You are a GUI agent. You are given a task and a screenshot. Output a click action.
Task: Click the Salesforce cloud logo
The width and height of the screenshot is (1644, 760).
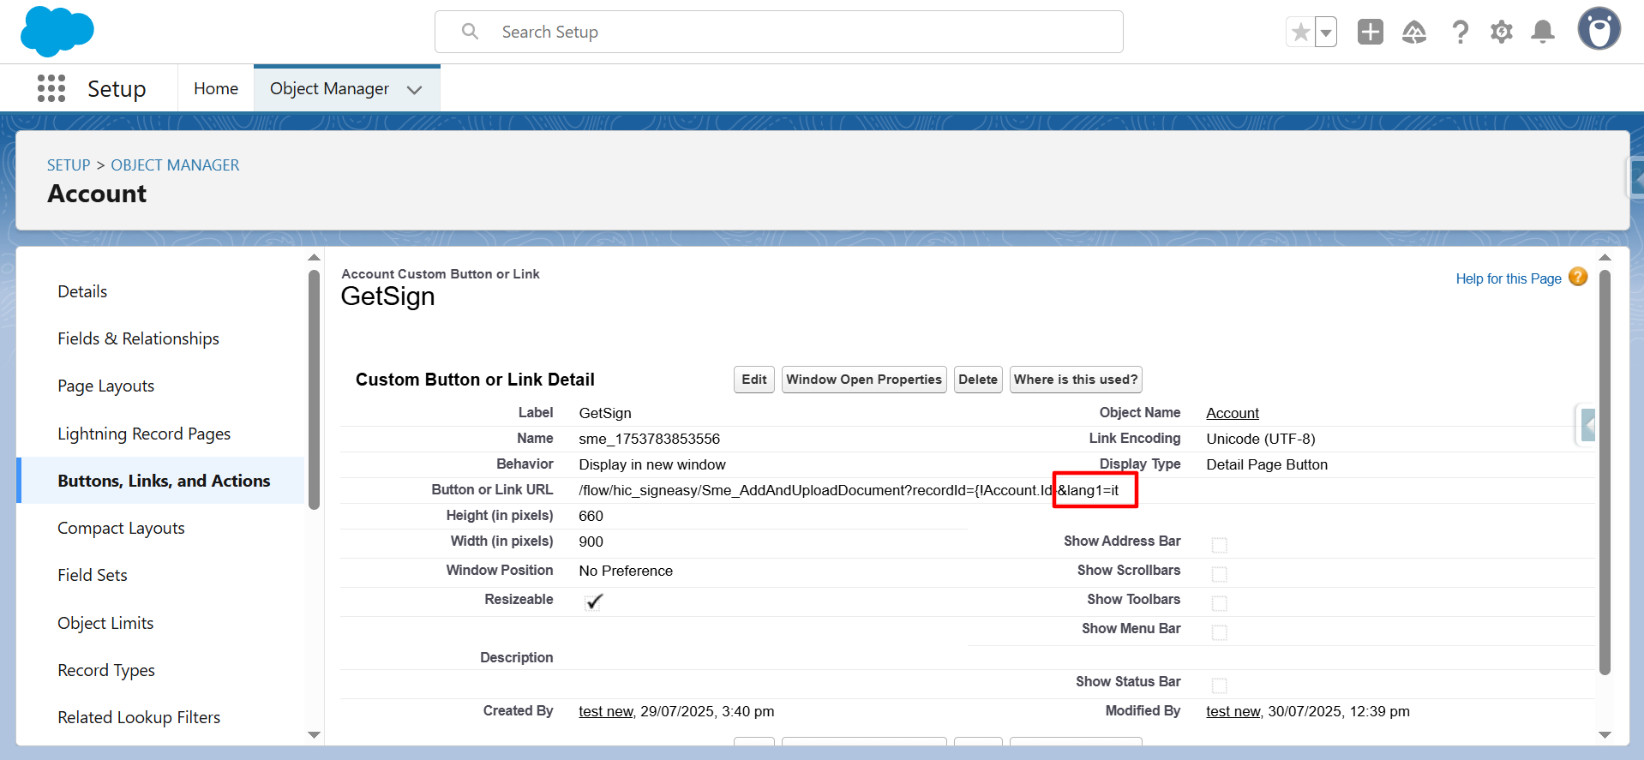[x=57, y=32]
